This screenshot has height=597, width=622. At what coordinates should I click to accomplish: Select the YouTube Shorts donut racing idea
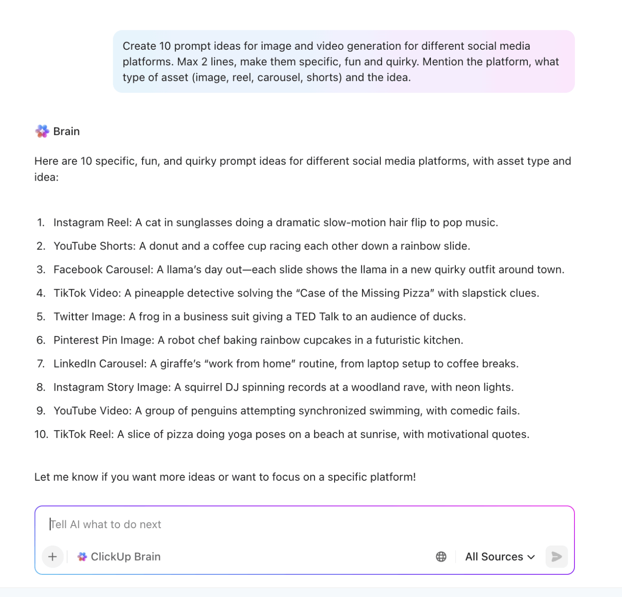click(x=261, y=246)
